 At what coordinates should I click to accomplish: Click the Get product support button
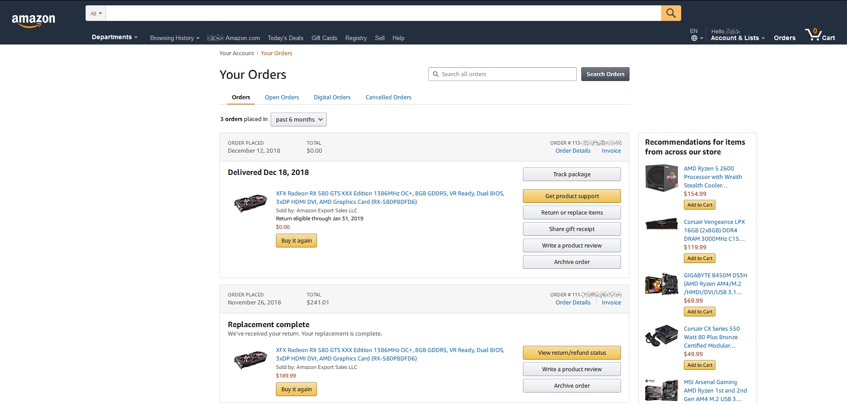click(572, 196)
